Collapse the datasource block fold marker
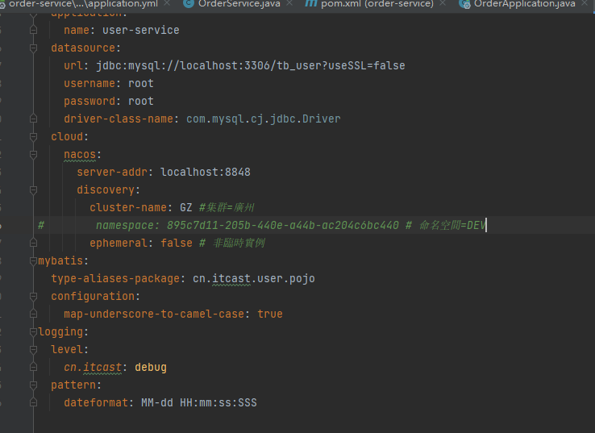The image size is (595, 433). [33, 48]
